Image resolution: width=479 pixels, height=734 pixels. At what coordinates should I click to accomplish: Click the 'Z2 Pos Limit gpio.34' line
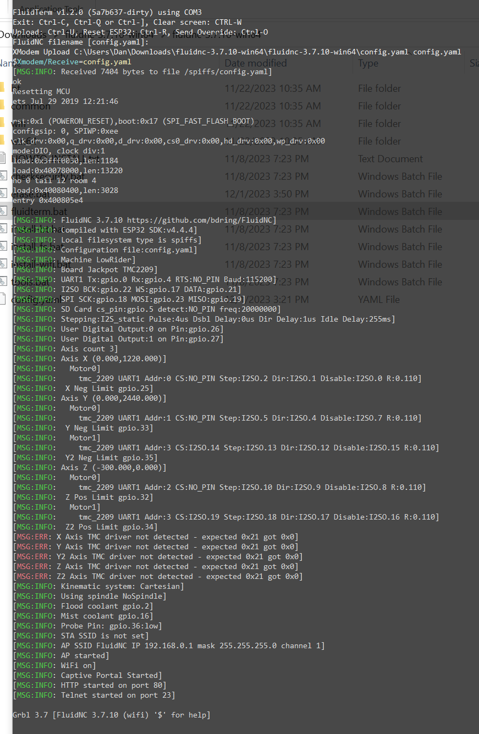click(85, 527)
